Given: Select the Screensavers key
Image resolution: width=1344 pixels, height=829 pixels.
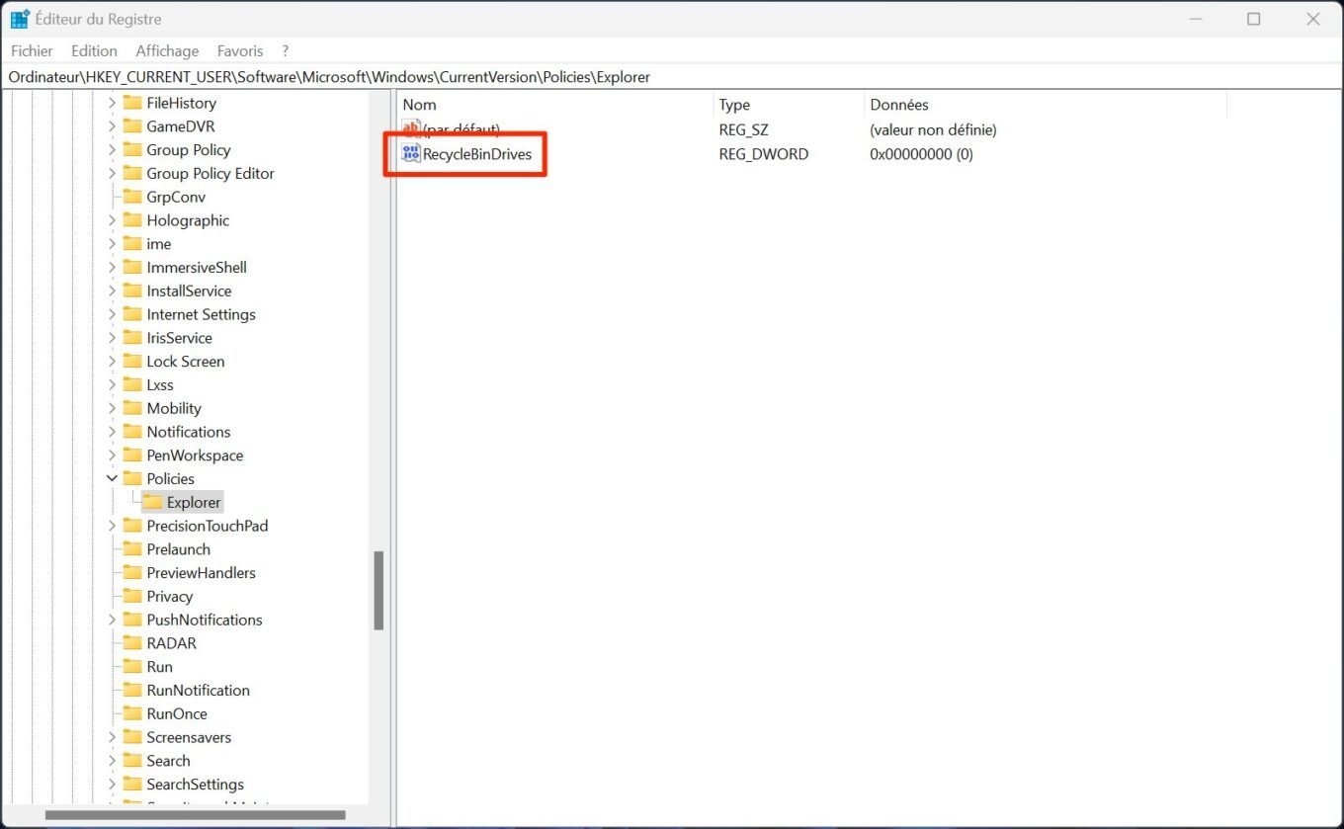Looking at the screenshot, I should [189, 737].
